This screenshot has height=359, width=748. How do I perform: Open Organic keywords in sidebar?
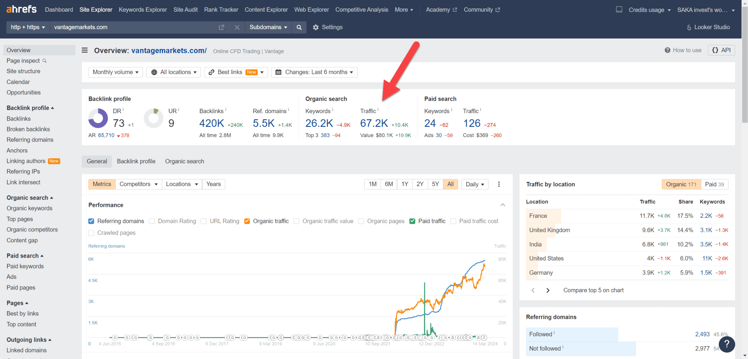[29, 208]
